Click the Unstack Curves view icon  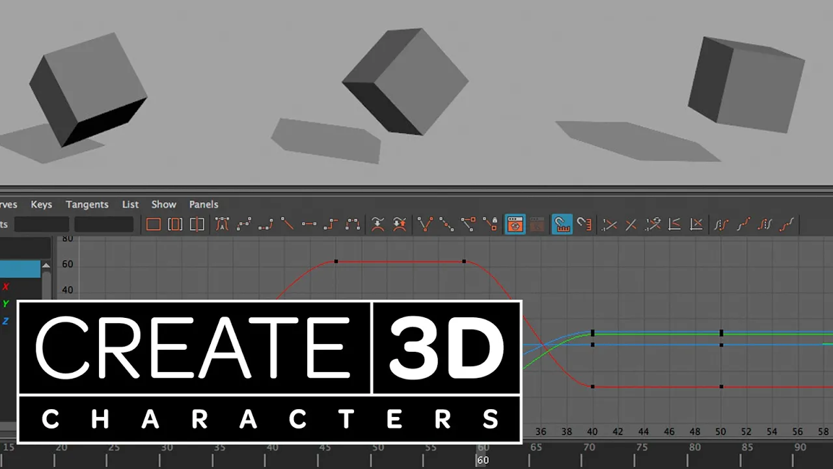coord(696,225)
